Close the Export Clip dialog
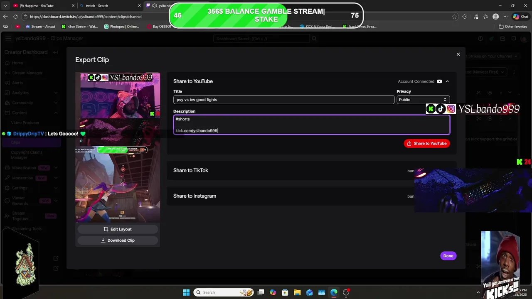The image size is (532, 299). pos(458,54)
